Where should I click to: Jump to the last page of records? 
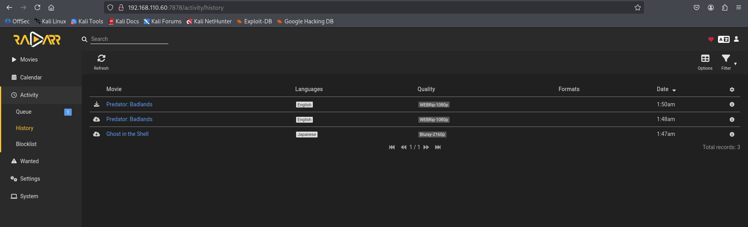pos(438,147)
